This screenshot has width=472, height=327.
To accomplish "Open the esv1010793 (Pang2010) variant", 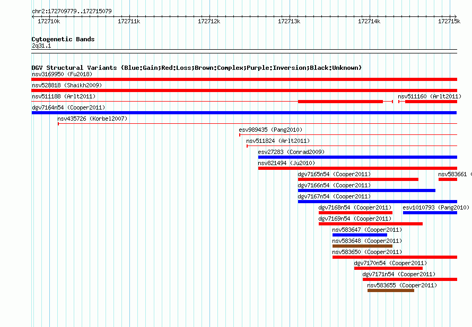I will pyautogui.click(x=436, y=207).
